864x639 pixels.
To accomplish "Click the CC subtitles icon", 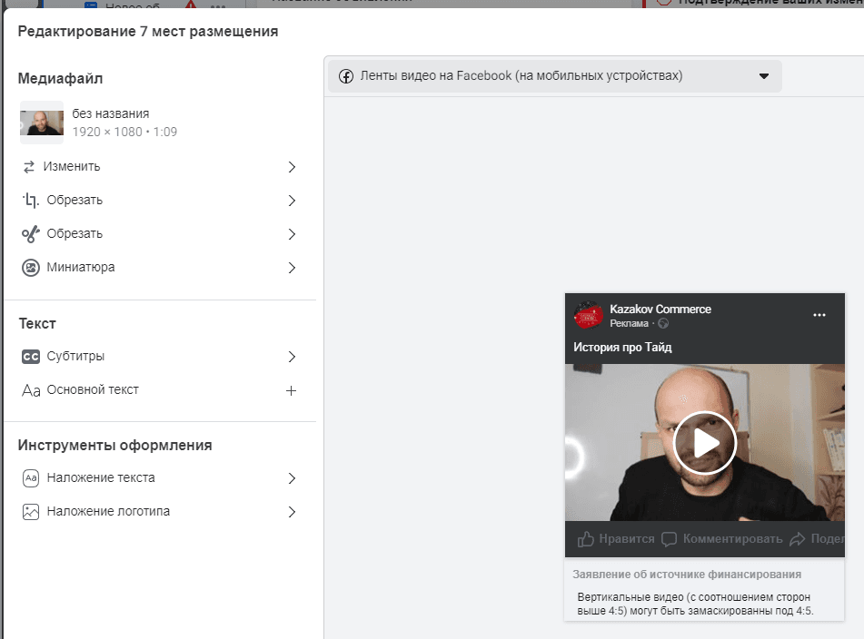I will 30,357.
